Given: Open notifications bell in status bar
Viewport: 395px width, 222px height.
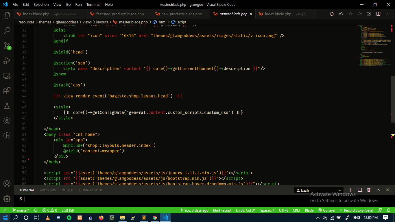Looking at the screenshot, I should pyautogui.click(x=389, y=210).
